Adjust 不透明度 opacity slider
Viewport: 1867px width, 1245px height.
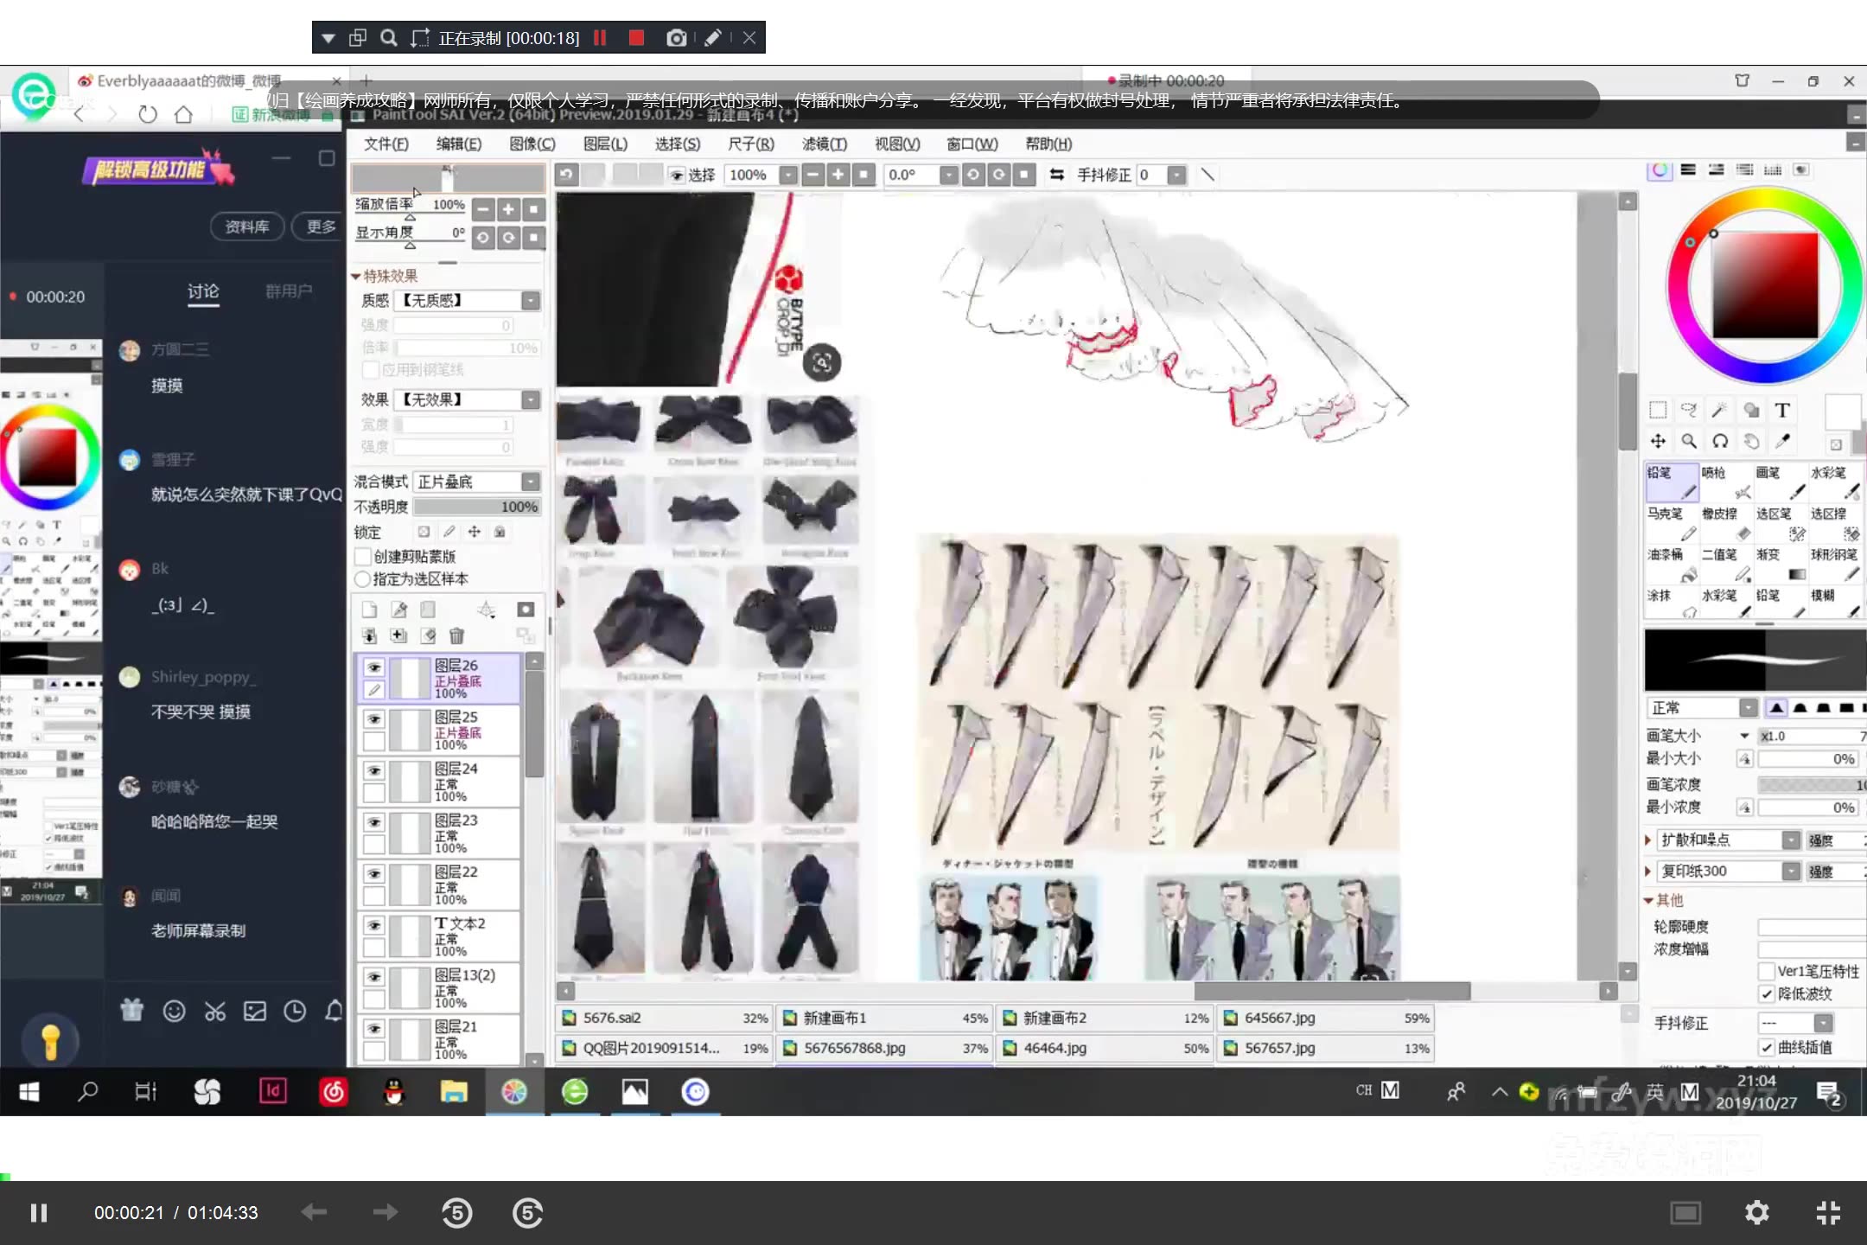click(x=476, y=507)
